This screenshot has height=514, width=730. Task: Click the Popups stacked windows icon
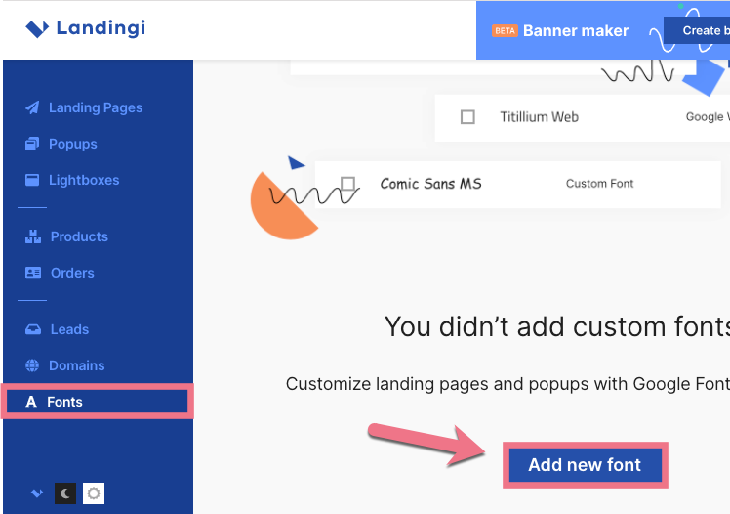[x=32, y=144]
